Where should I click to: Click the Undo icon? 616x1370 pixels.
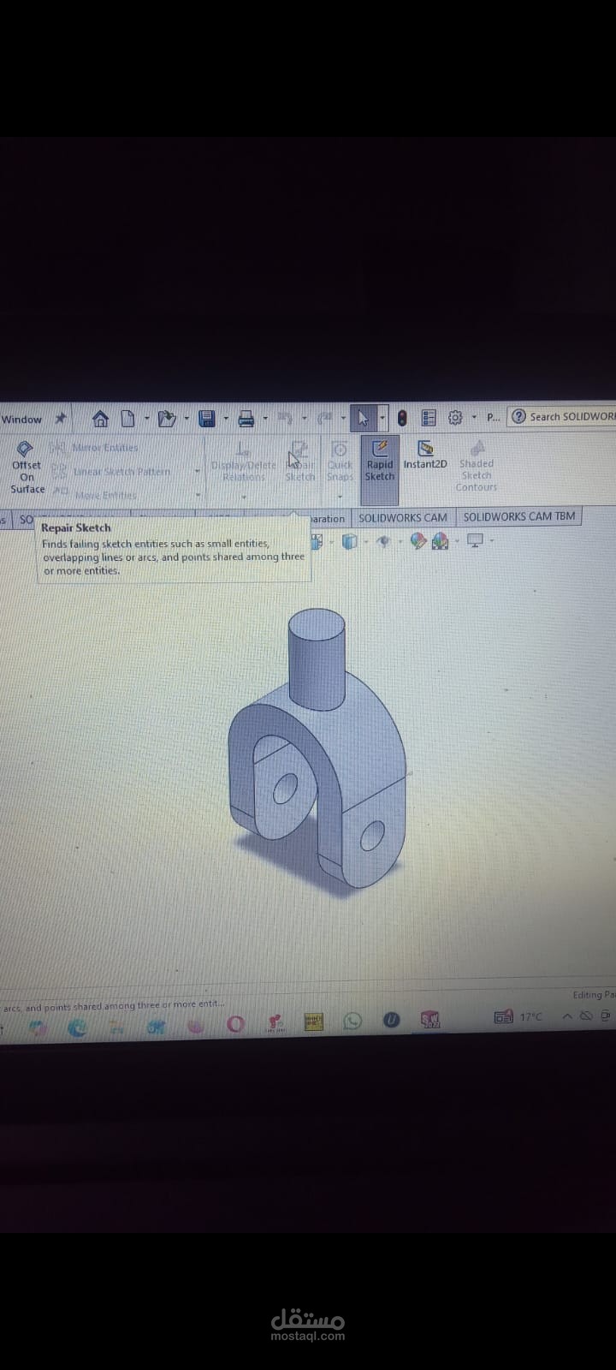285,418
